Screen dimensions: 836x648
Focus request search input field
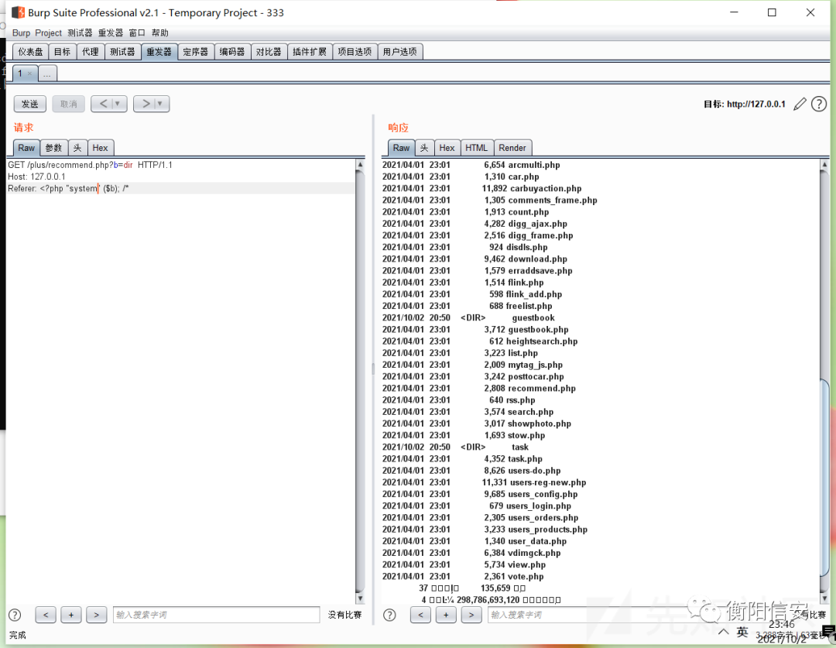pos(217,615)
